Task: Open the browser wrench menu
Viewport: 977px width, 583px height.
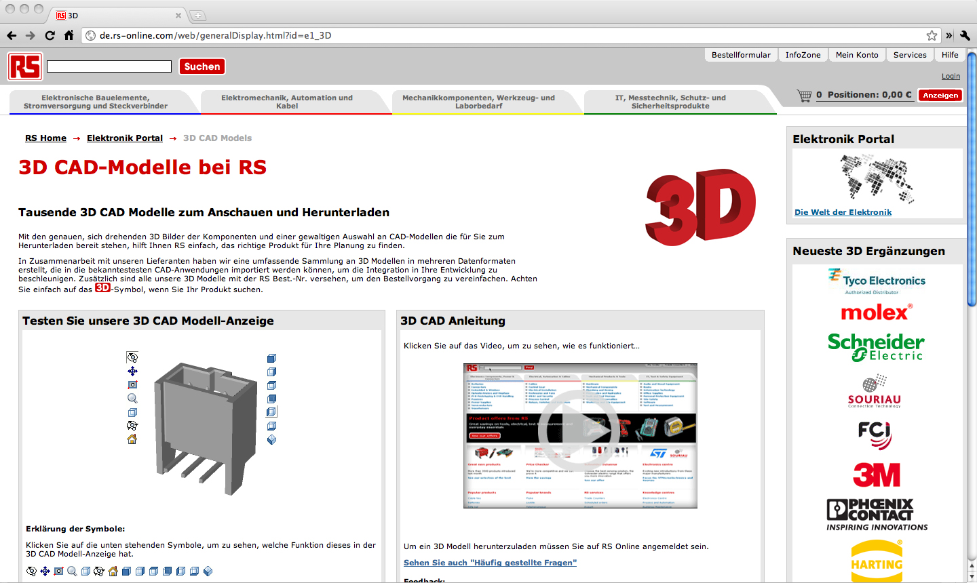Action: [965, 35]
